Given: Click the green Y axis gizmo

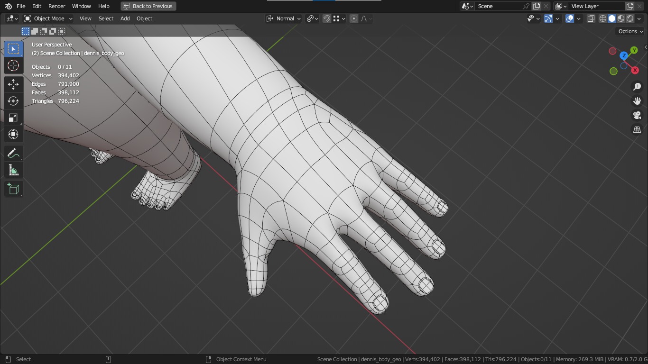Looking at the screenshot, I should coord(634,50).
